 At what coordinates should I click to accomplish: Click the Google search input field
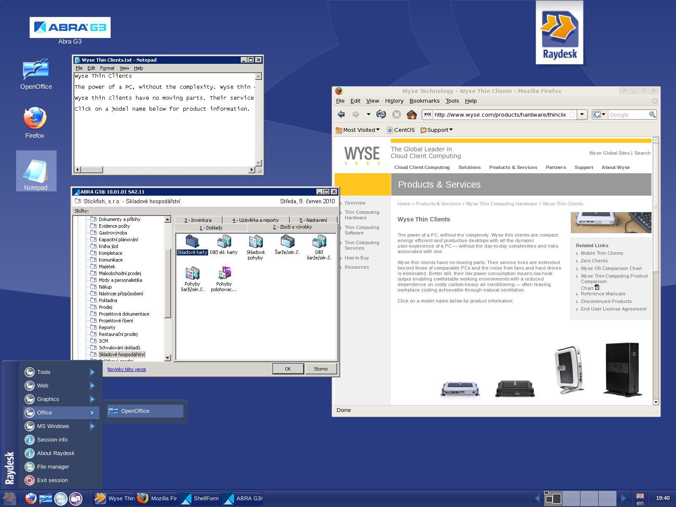click(x=628, y=114)
